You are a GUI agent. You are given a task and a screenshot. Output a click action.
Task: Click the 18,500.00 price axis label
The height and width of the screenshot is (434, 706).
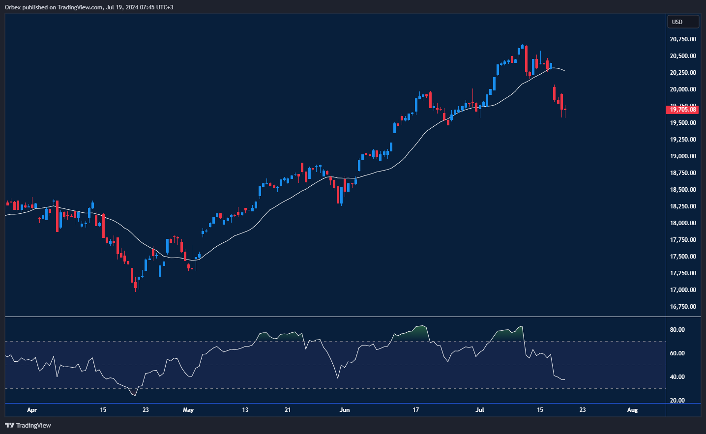coord(683,190)
